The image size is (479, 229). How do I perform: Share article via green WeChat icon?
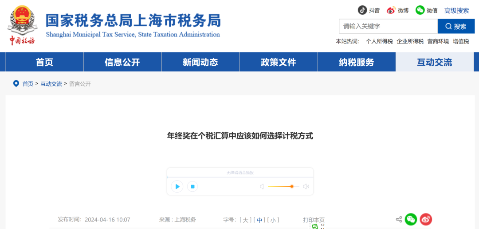411,219
